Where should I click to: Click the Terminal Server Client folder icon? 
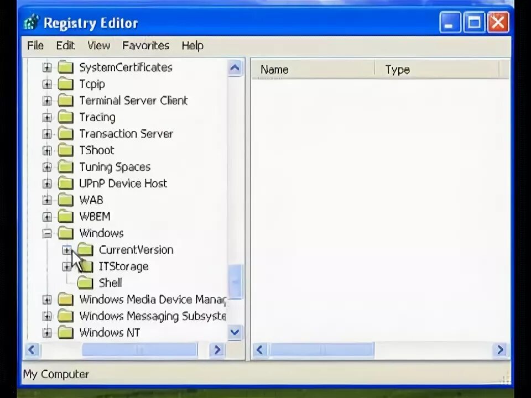(x=66, y=101)
